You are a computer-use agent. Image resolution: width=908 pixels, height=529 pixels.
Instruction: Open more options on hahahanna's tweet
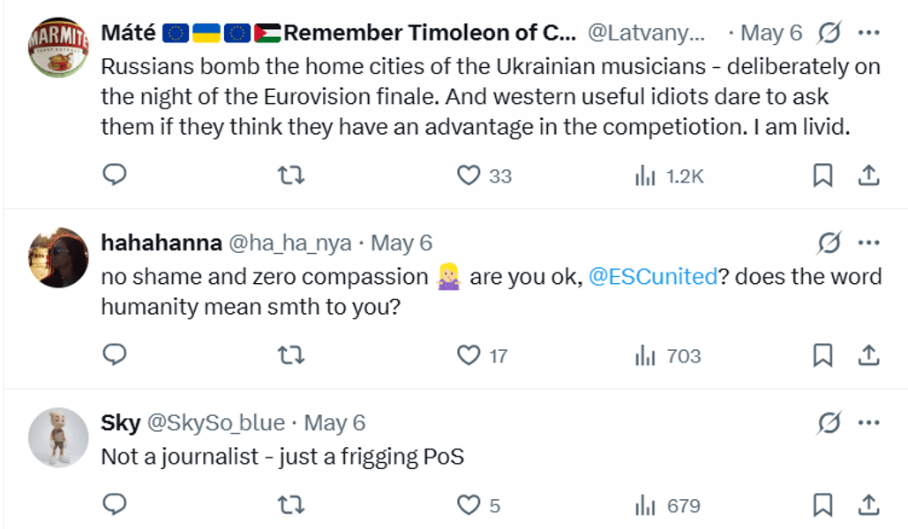point(869,242)
